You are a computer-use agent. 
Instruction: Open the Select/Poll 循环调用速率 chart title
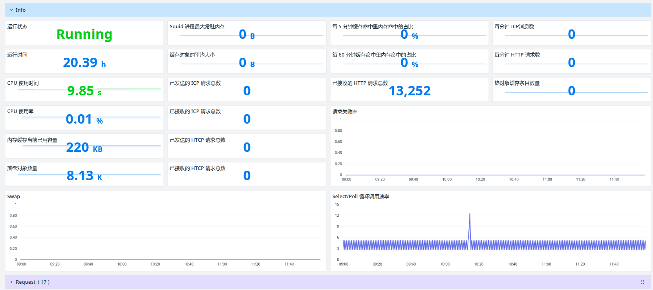[360, 197]
